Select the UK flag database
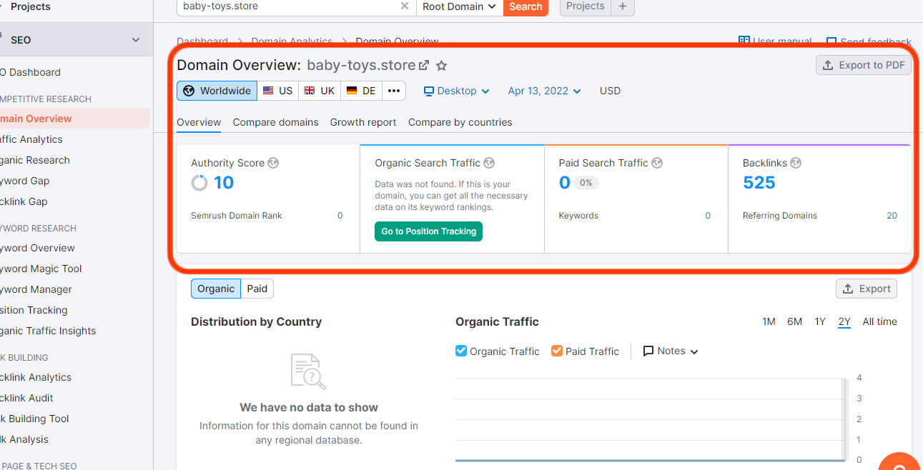Image resolution: width=923 pixels, height=470 pixels. point(320,91)
